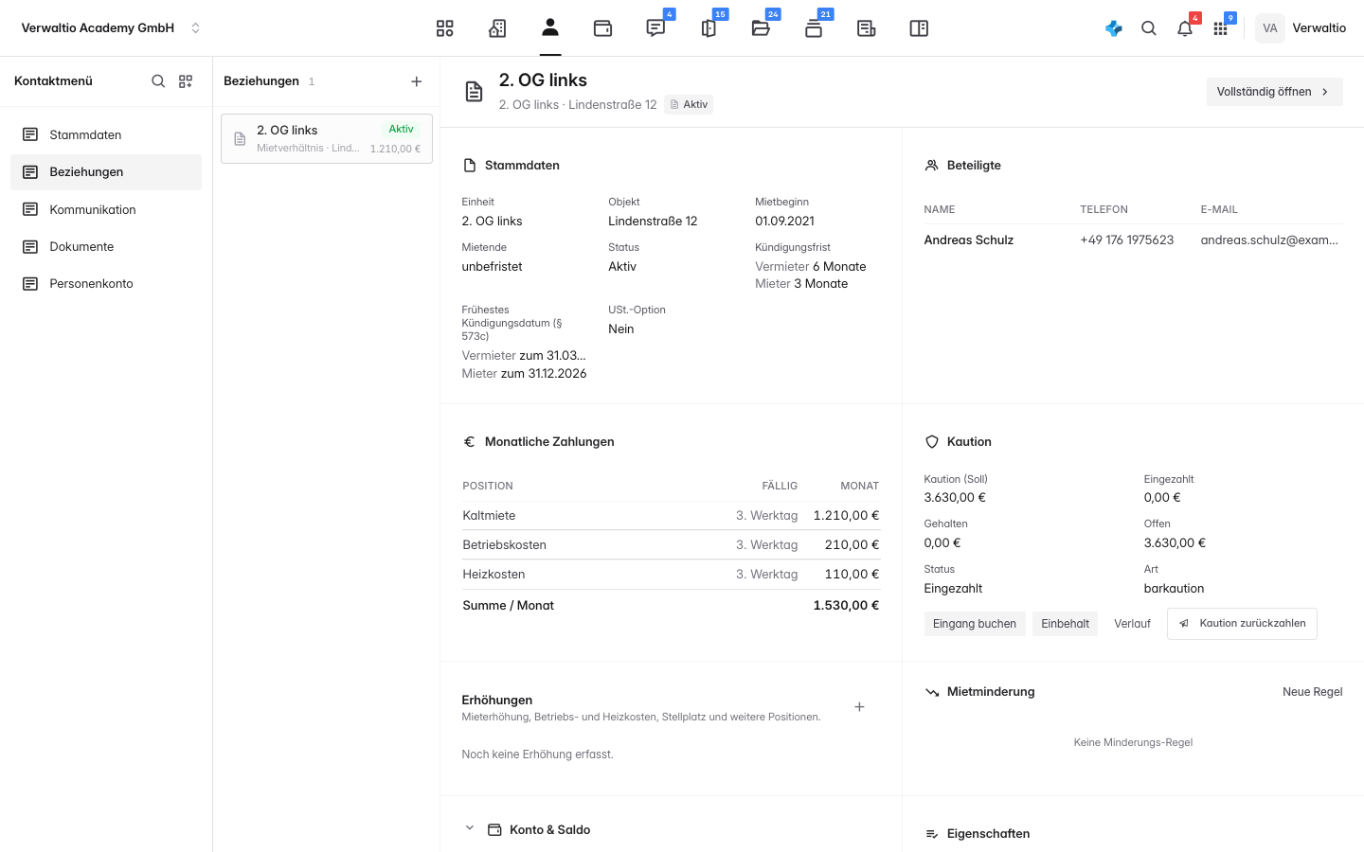Select the person contacts icon in top navigation

click(550, 27)
